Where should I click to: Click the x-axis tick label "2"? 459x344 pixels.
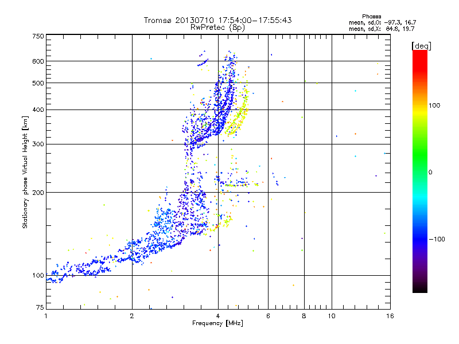[x=132, y=316]
